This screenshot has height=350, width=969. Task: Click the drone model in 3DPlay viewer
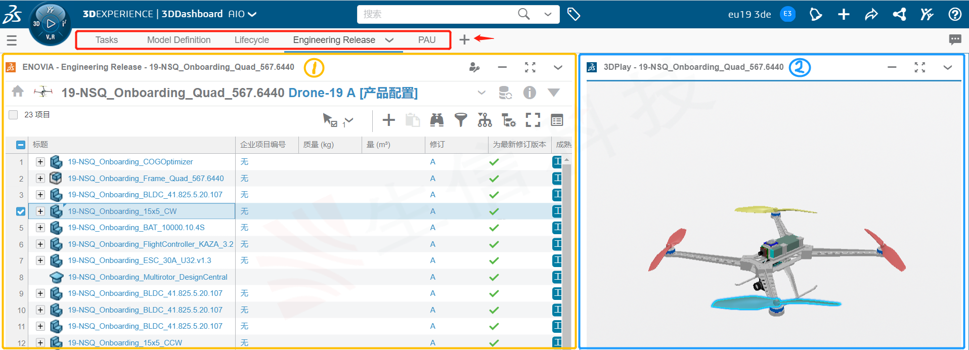click(x=777, y=260)
